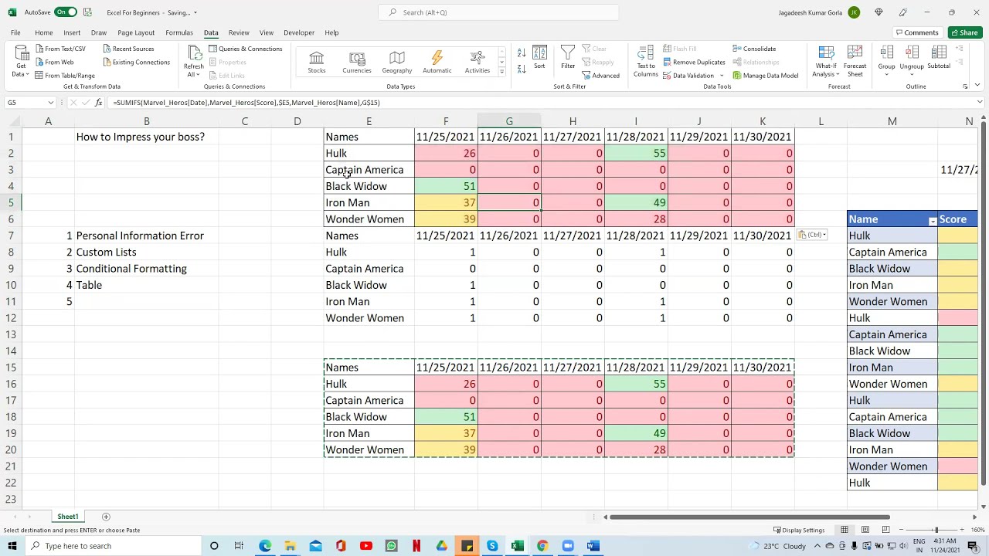Image resolution: width=989 pixels, height=556 pixels.
Task: Open the Developer tab
Action: point(299,32)
